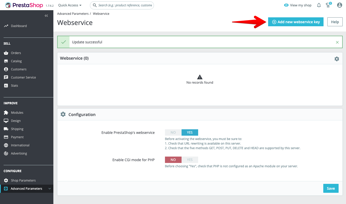This screenshot has height=204, width=346.
Task: Click the 'No records found' text
Action: pos(200,83)
